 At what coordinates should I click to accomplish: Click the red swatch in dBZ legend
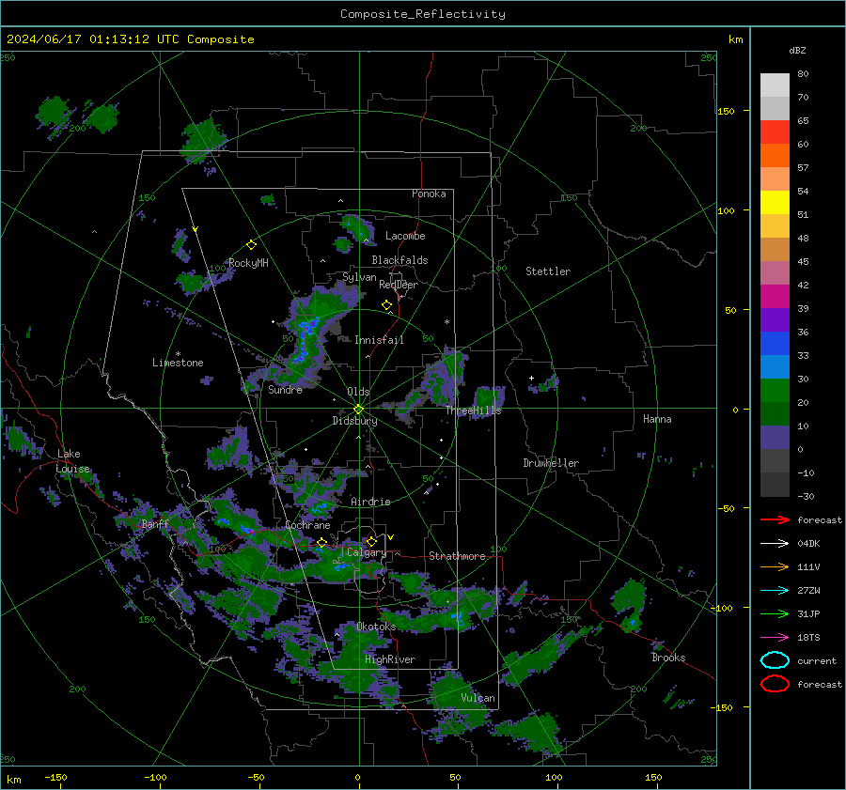775,132
